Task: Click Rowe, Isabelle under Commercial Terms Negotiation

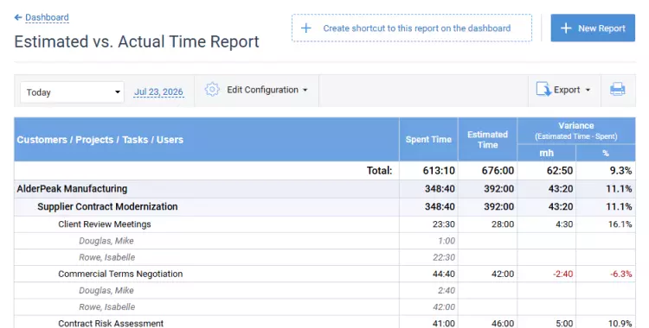Action: (106, 307)
